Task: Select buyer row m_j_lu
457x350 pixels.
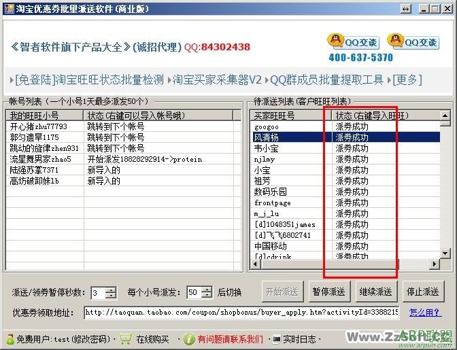Action: [345, 213]
